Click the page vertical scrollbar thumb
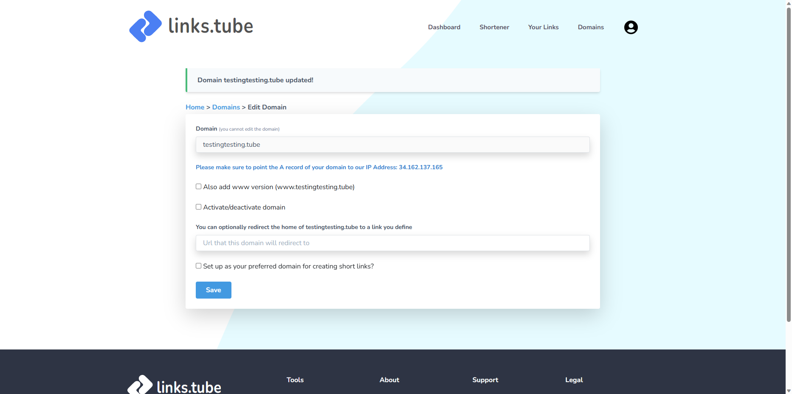Image resolution: width=792 pixels, height=394 pixels. tap(789, 165)
